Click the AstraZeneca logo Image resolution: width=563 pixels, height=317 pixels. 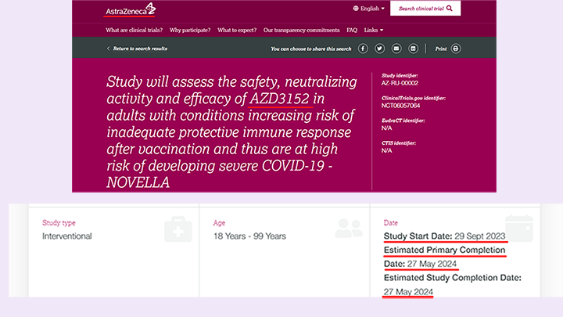click(131, 9)
